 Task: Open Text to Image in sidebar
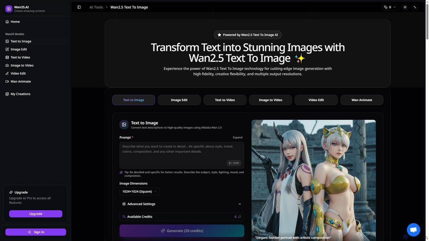tap(36, 41)
